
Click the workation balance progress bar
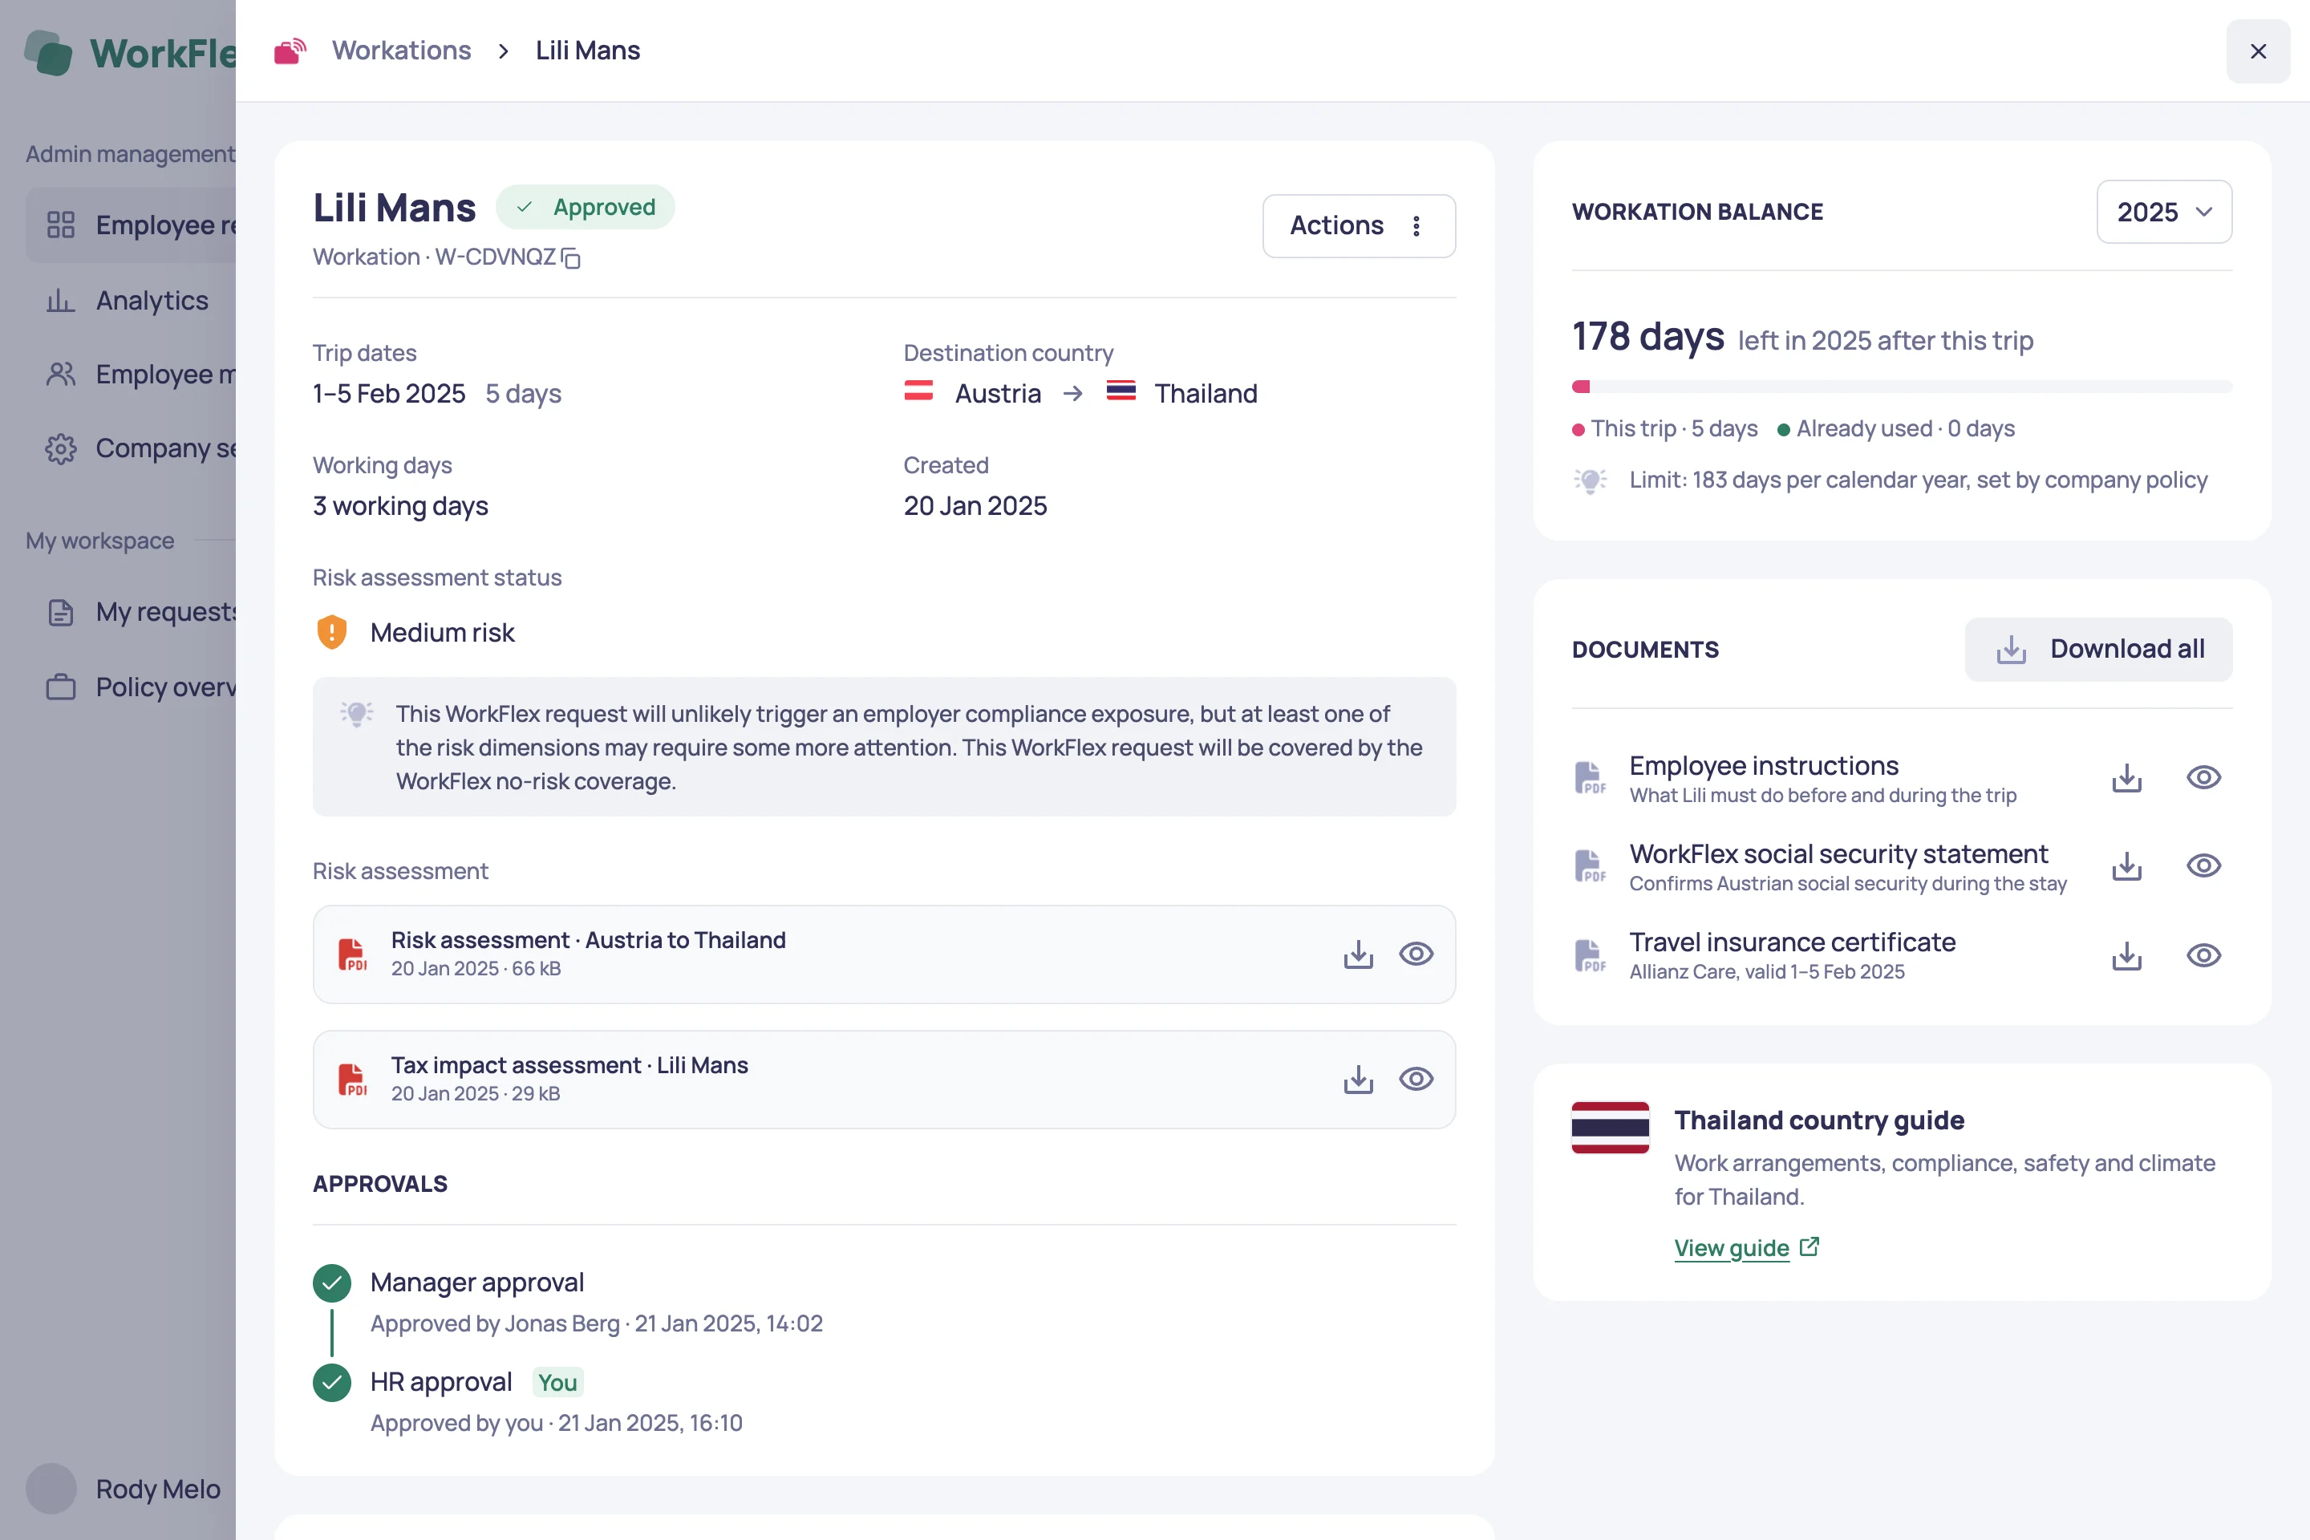1902,387
